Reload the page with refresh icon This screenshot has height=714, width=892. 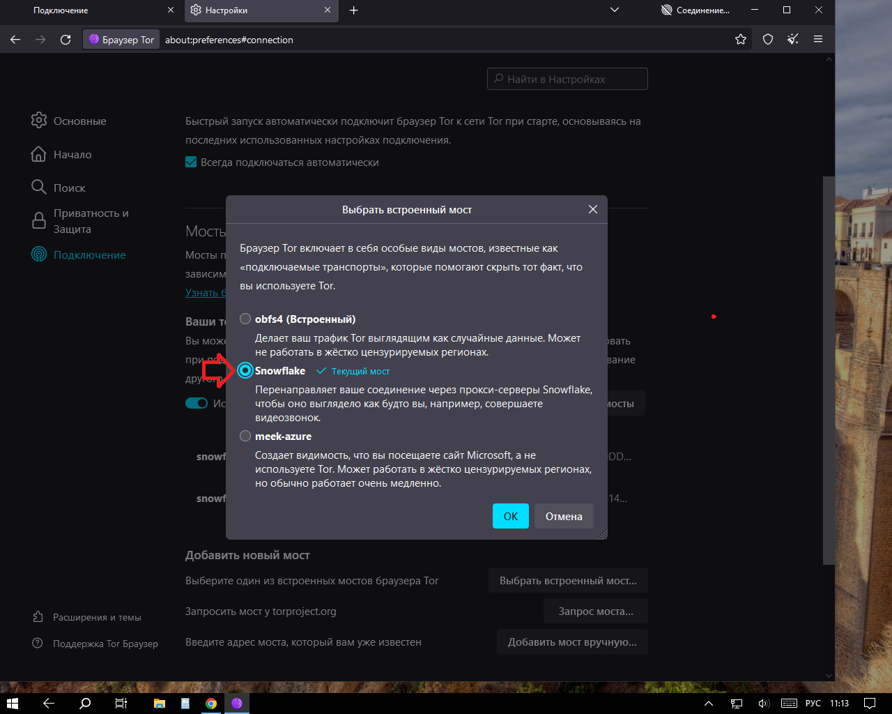[66, 40]
